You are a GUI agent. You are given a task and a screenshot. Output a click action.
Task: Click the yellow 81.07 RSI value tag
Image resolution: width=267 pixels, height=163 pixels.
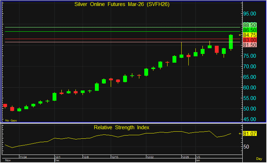point(250,134)
